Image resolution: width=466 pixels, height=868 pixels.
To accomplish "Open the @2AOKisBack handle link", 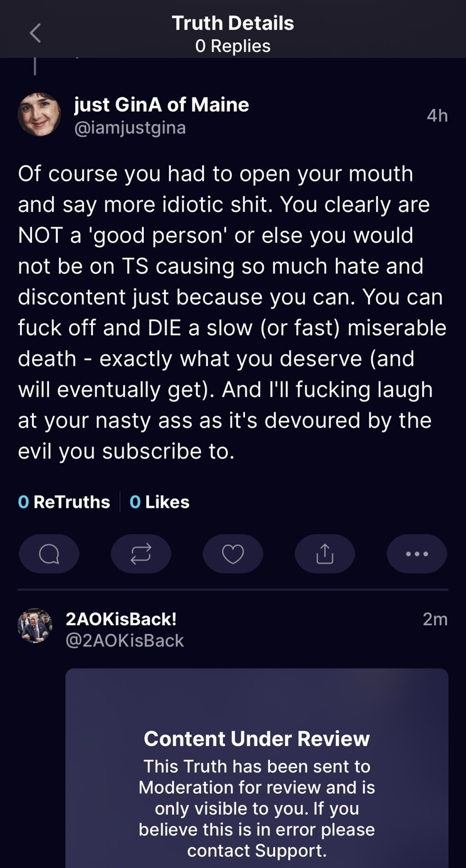I will (x=125, y=641).
